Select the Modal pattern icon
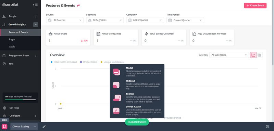Viewport: 274px width, 131px height. pos(116,72)
